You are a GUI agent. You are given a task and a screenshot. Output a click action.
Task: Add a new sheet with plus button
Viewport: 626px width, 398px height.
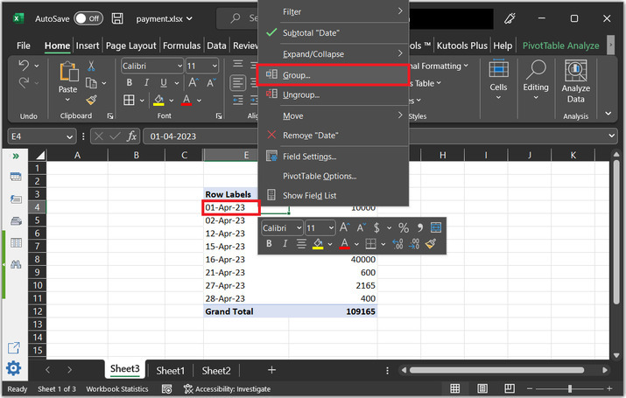coord(272,370)
